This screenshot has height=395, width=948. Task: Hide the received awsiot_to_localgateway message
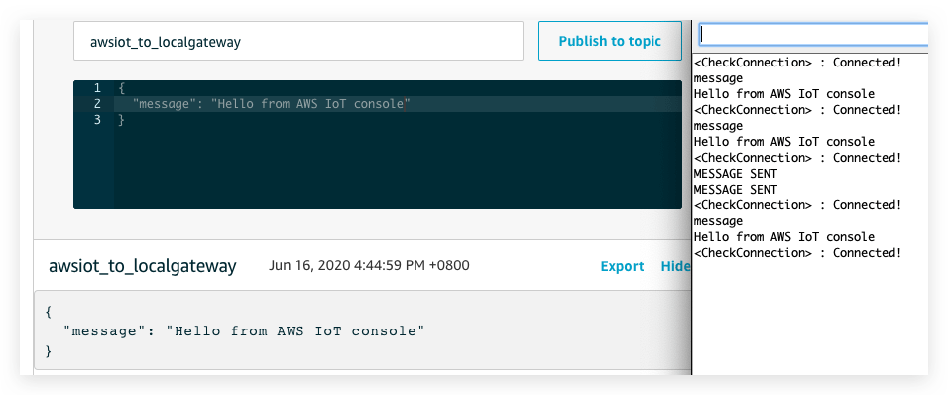point(675,266)
